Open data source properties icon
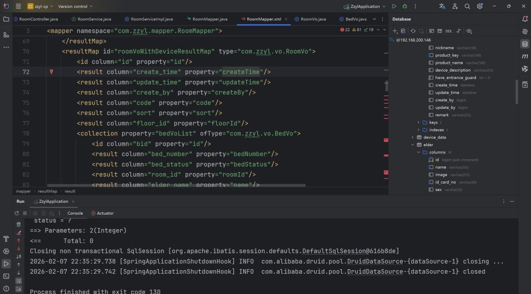The width and height of the screenshot is (531, 294). point(403,31)
